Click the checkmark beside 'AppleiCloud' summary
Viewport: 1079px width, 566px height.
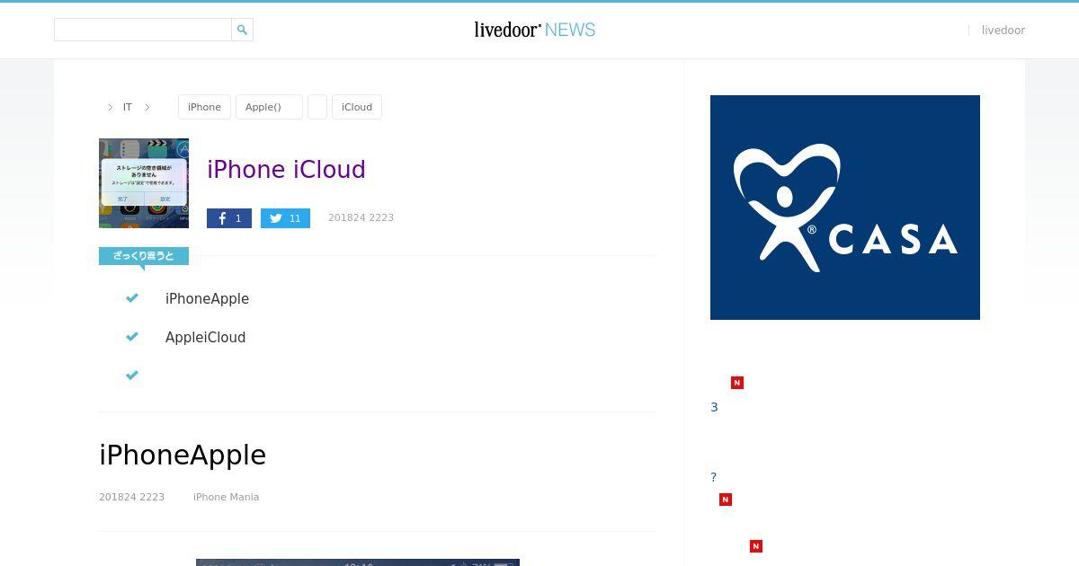pos(132,337)
